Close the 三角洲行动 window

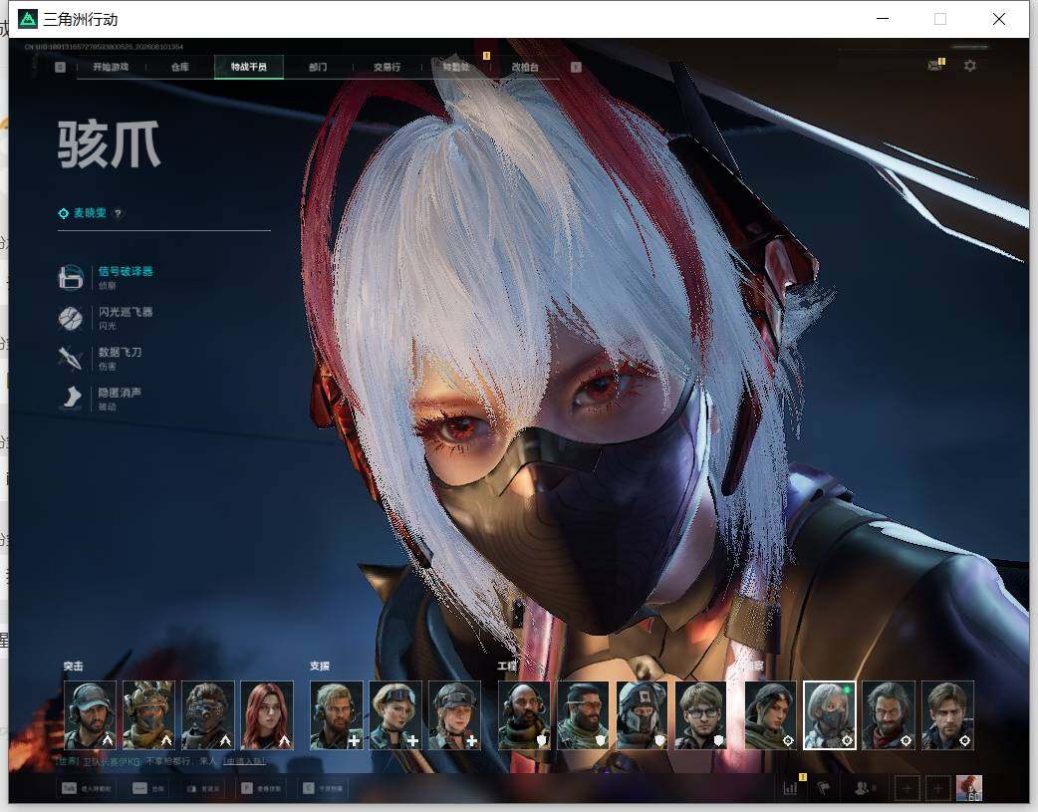(x=999, y=19)
